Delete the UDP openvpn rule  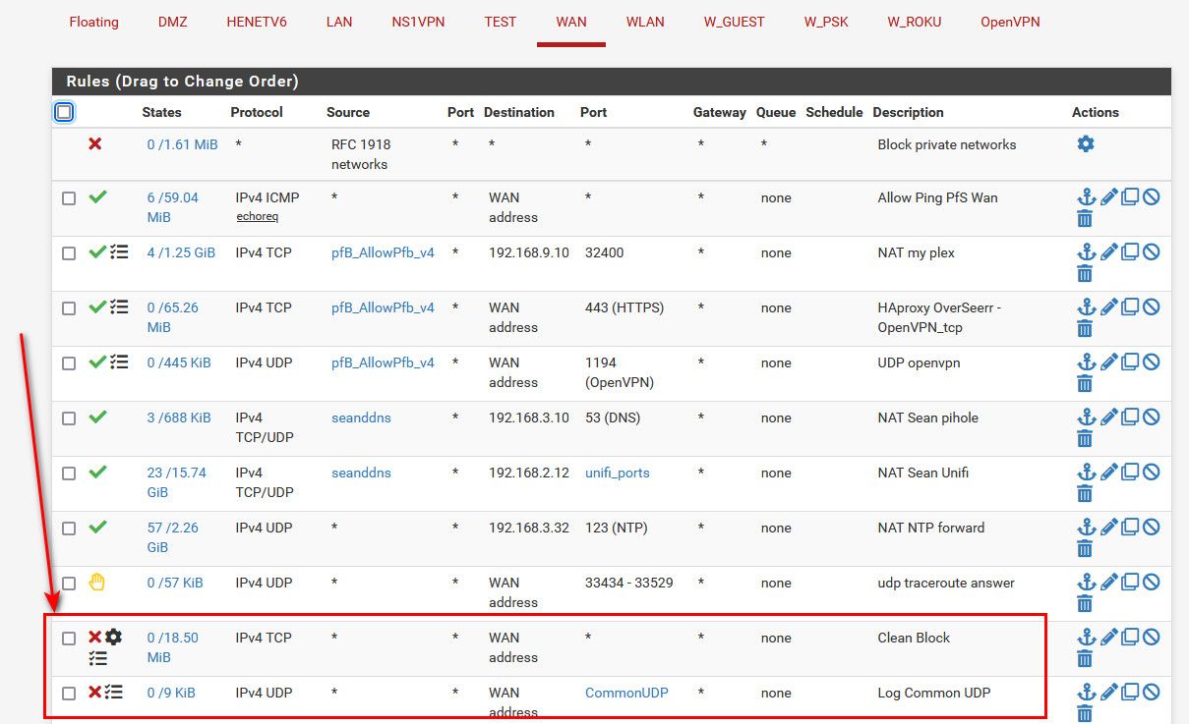1085,384
